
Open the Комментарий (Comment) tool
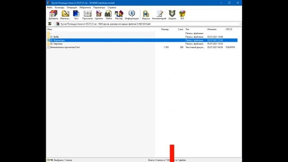click(159, 15)
